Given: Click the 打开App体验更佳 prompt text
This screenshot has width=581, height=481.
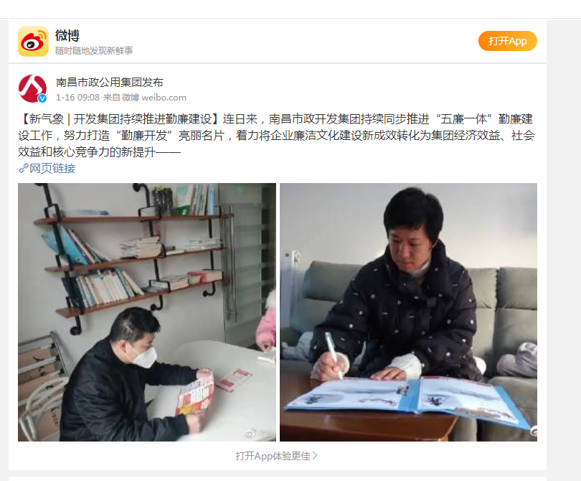Looking at the screenshot, I should pyautogui.click(x=273, y=456).
